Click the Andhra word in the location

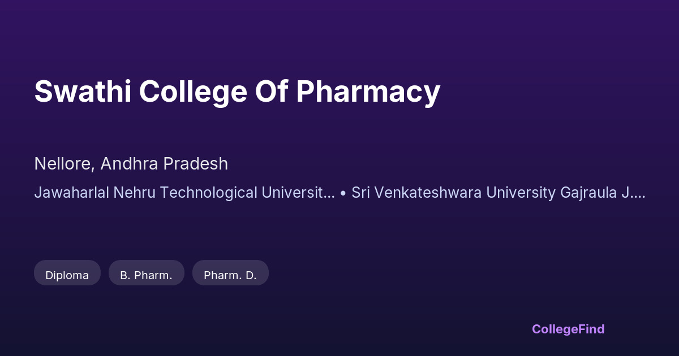[130, 164]
